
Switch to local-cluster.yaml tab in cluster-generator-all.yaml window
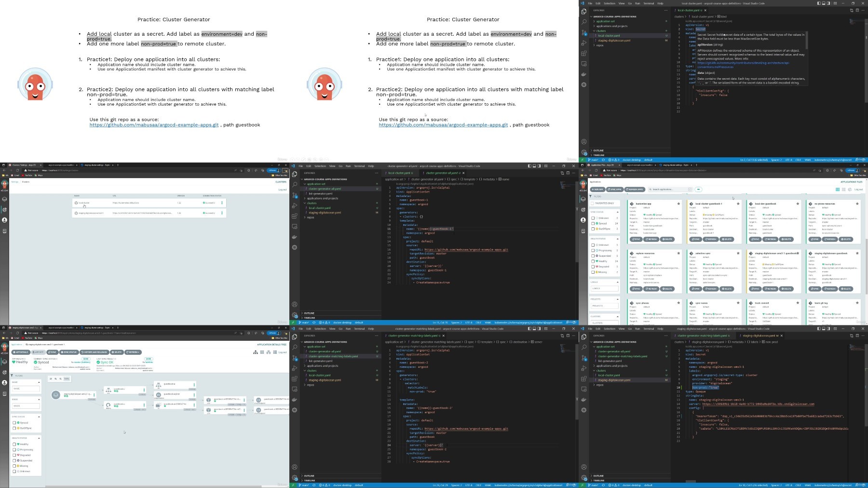pyautogui.click(x=400, y=173)
